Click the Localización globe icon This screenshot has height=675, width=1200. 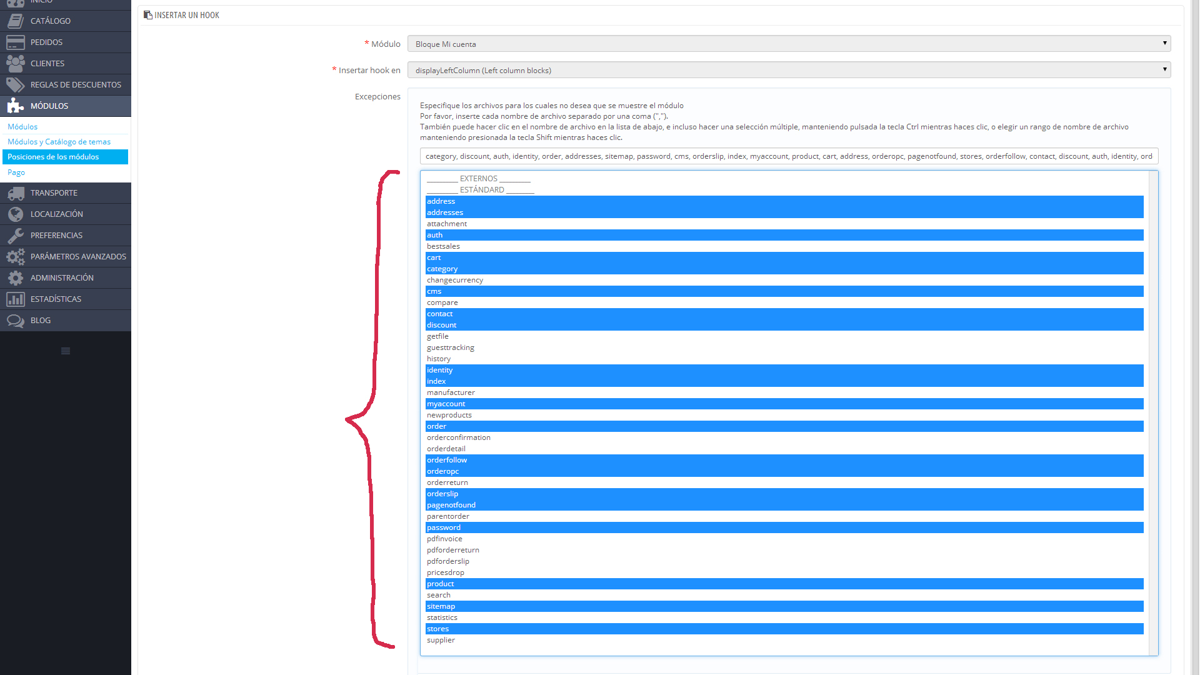tap(15, 214)
